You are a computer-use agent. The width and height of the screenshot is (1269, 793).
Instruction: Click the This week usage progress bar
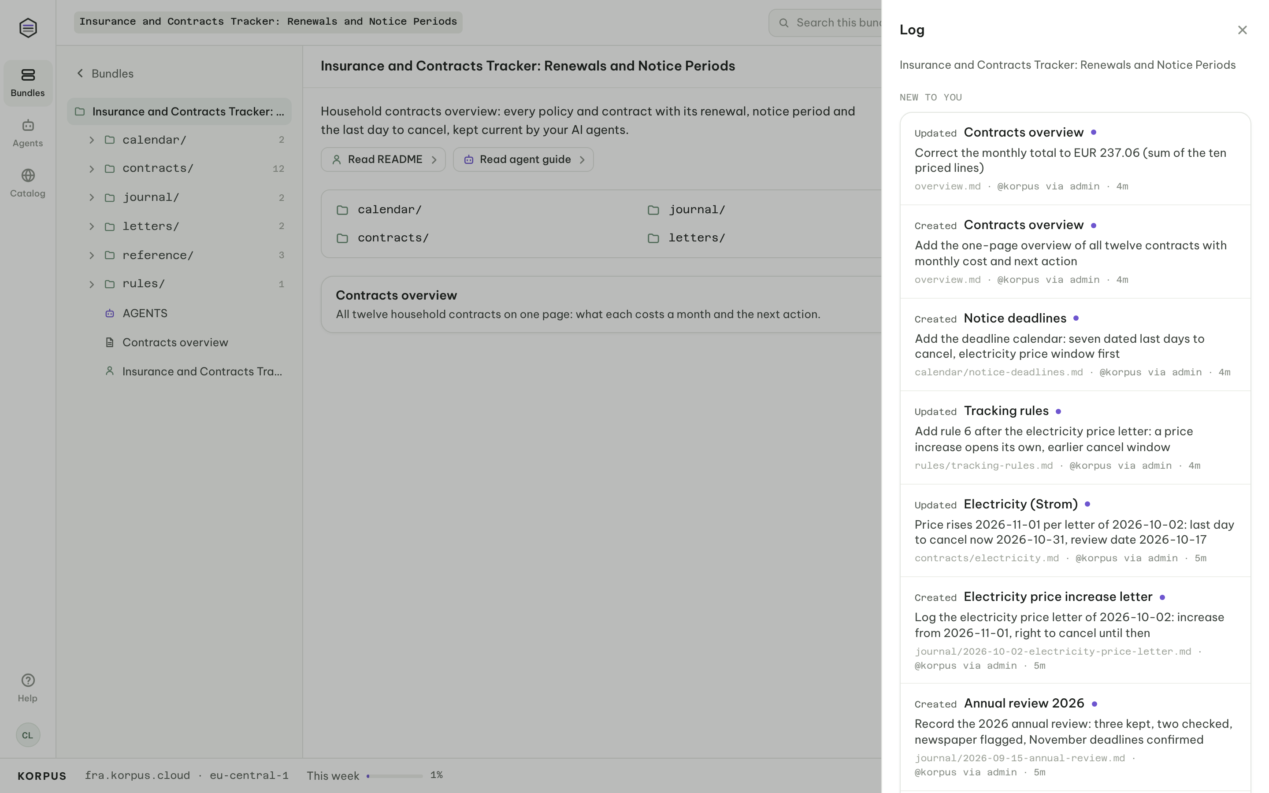[x=394, y=776]
